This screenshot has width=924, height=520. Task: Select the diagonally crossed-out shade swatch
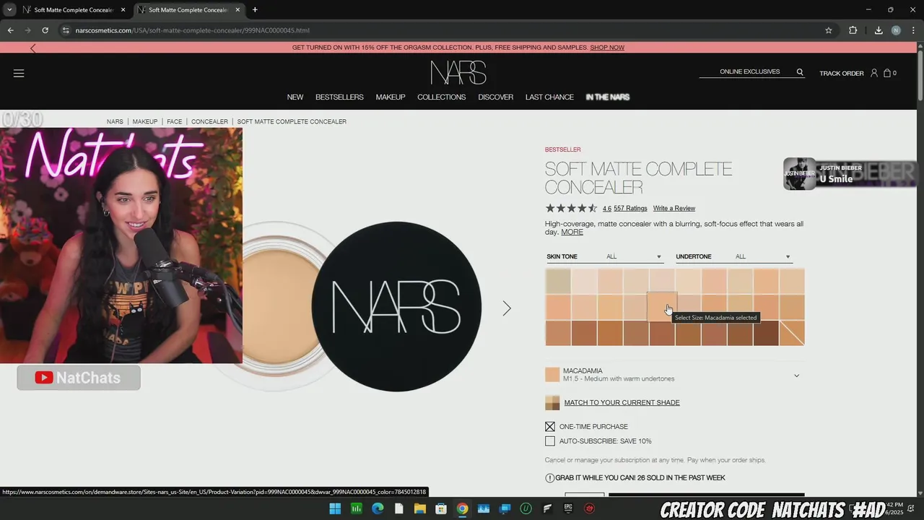(x=792, y=333)
